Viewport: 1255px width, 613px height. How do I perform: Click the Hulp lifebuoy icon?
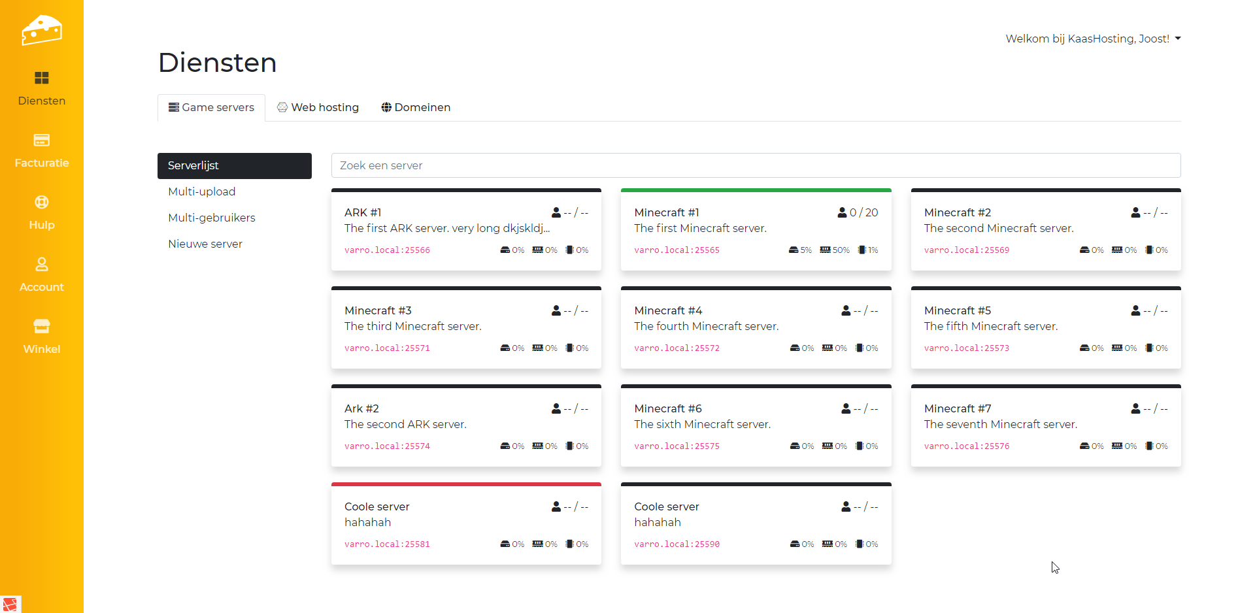coord(42,202)
